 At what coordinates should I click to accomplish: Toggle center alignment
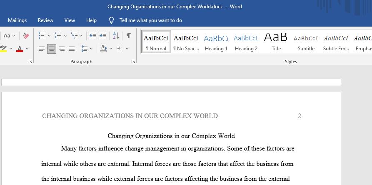coord(52,49)
